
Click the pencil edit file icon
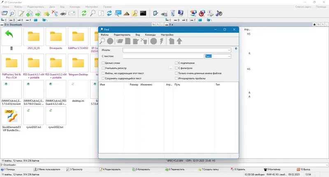coord(21,14)
